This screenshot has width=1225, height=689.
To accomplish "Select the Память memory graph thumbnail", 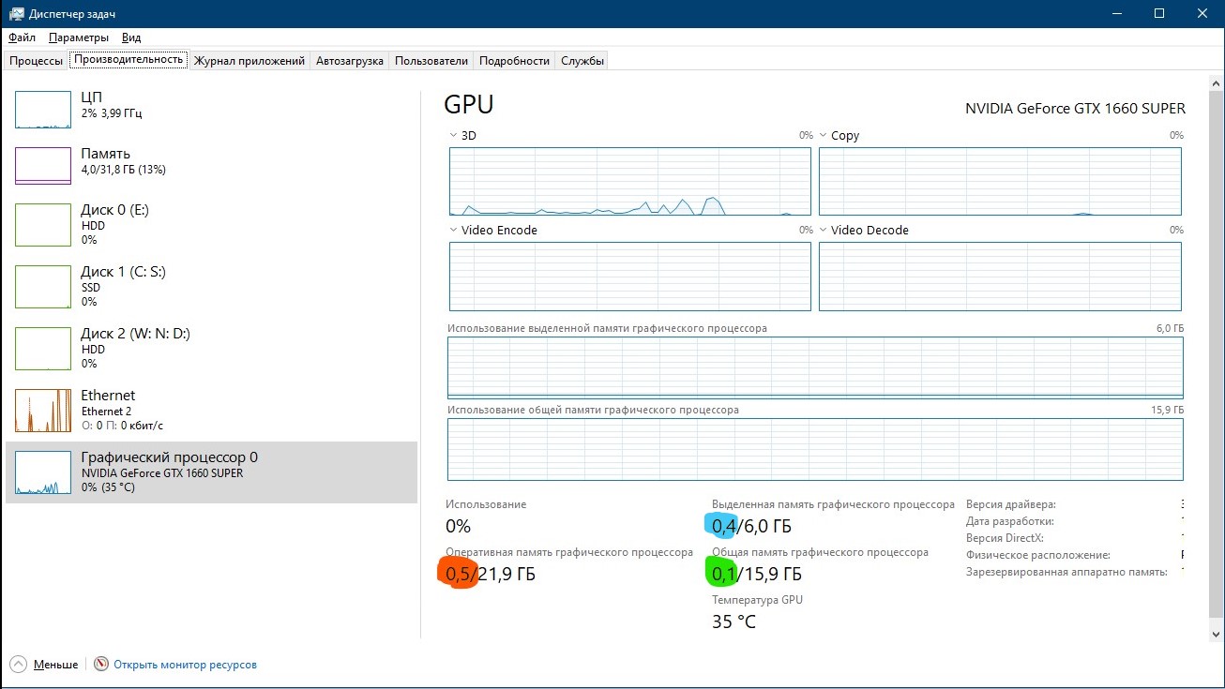I will tap(43, 166).
